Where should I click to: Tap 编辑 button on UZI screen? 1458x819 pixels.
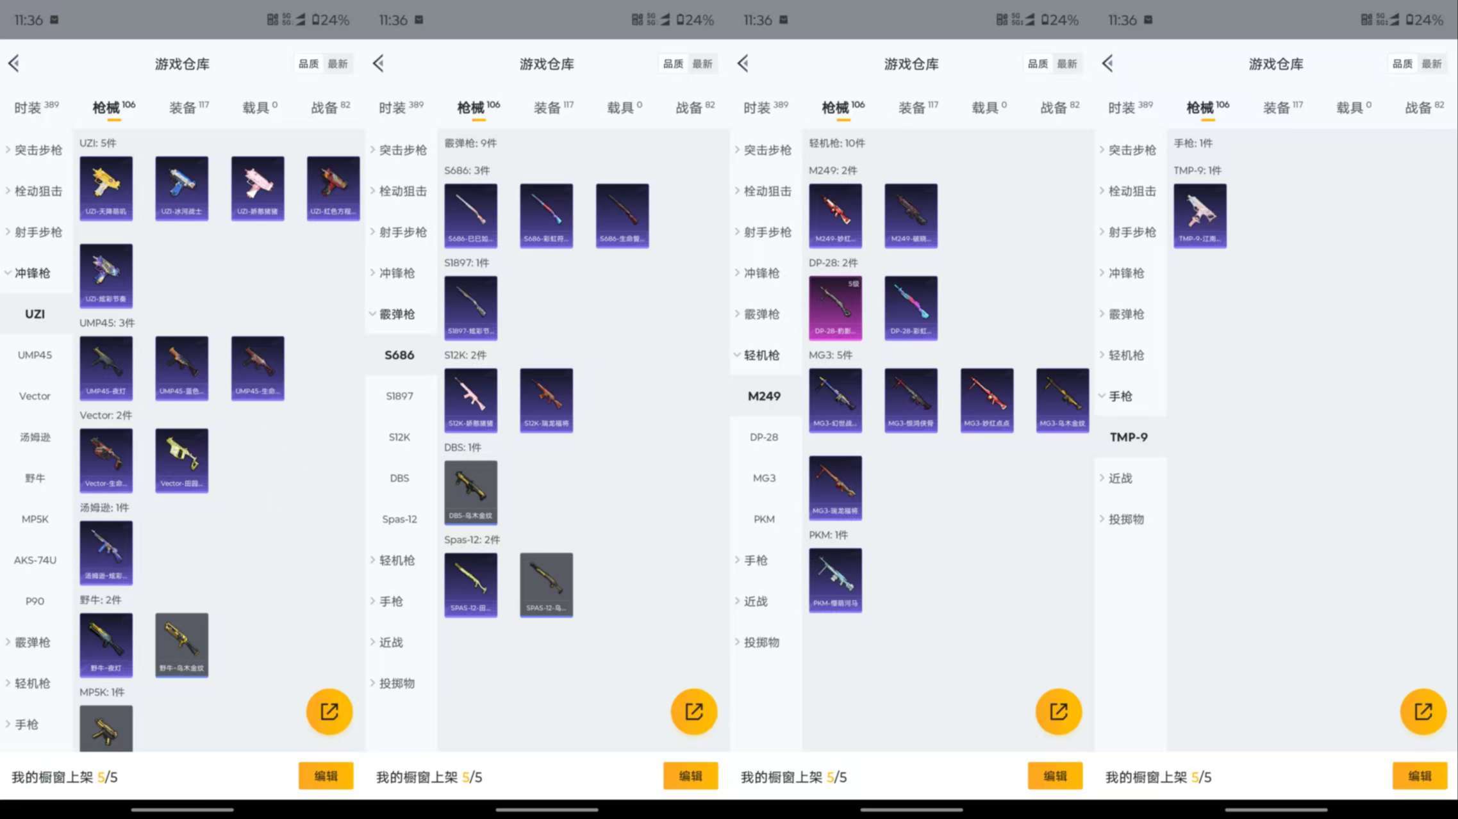(x=326, y=776)
